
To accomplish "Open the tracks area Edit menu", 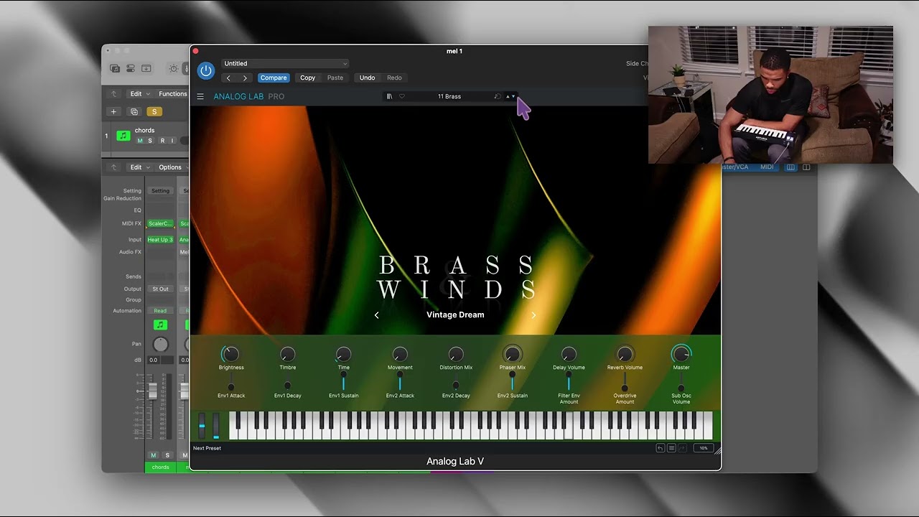I will click(139, 94).
